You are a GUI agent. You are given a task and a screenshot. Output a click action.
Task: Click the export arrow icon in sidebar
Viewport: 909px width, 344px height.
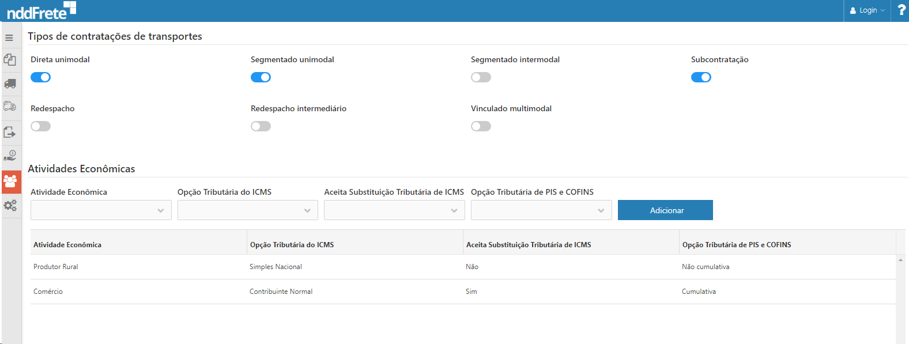[10, 133]
